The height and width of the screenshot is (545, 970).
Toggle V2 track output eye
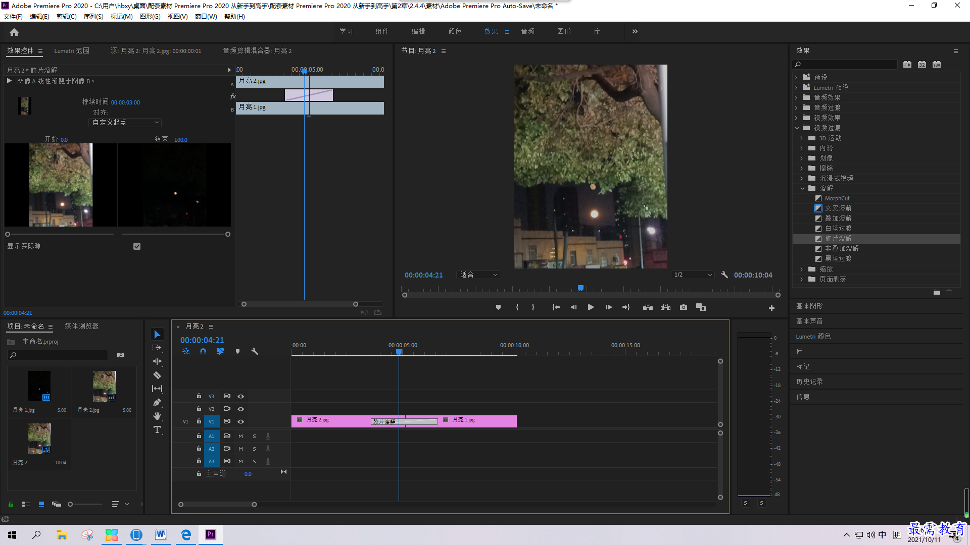(x=241, y=409)
